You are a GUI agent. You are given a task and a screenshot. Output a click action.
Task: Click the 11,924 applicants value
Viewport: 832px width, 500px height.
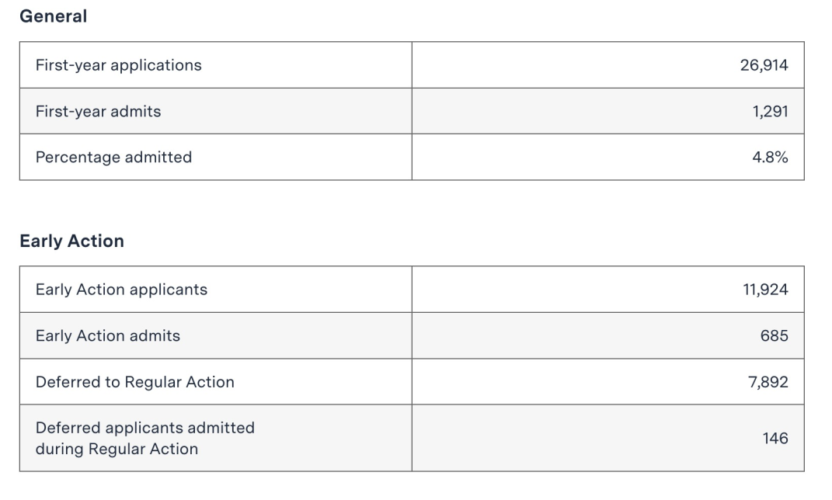point(766,290)
